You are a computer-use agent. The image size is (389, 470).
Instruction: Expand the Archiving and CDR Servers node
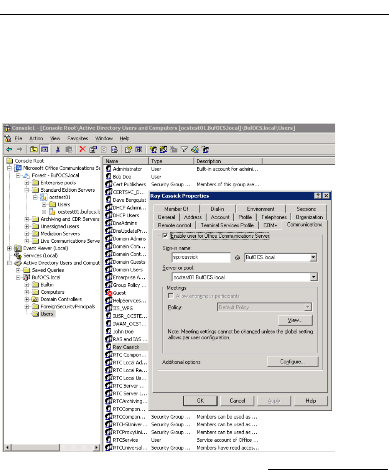[x=27, y=219]
